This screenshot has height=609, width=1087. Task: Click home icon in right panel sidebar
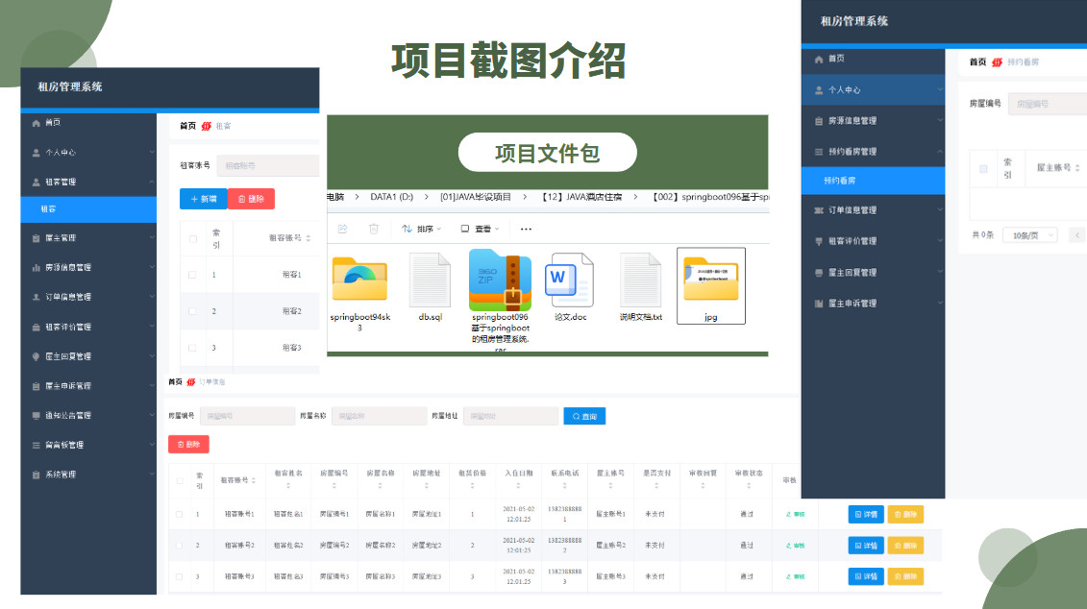click(819, 59)
